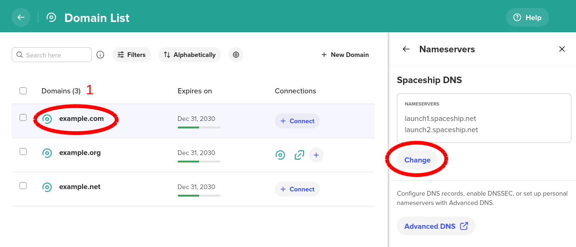
Task: Tick the select-all domains checkbox
Action: (x=23, y=91)
